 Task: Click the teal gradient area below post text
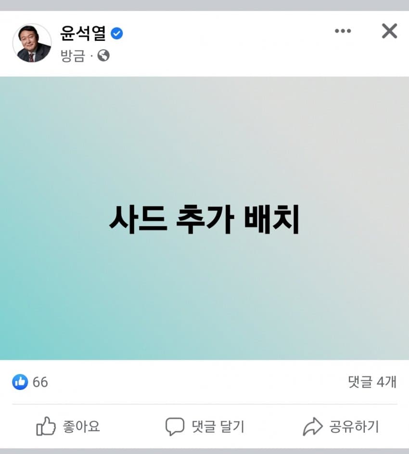point(204,298)
